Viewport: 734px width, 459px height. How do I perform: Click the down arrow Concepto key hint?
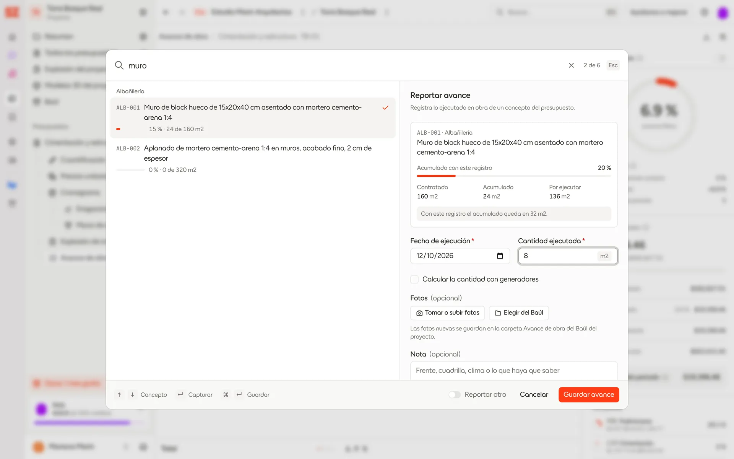[x=132, y=394]
